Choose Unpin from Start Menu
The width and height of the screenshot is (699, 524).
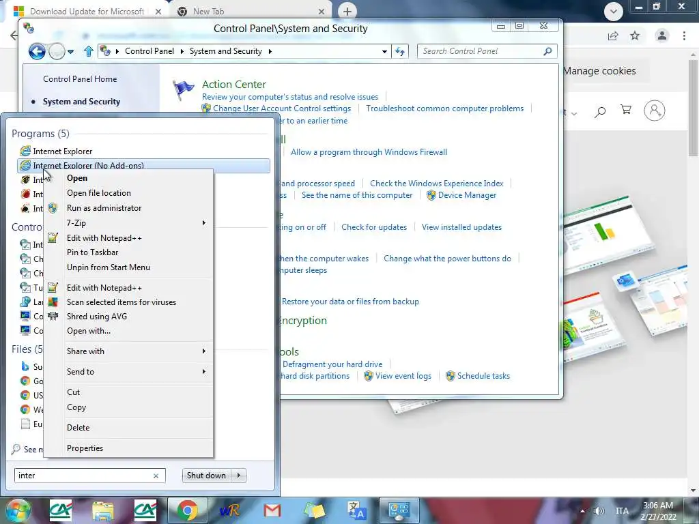click(109, 267)
